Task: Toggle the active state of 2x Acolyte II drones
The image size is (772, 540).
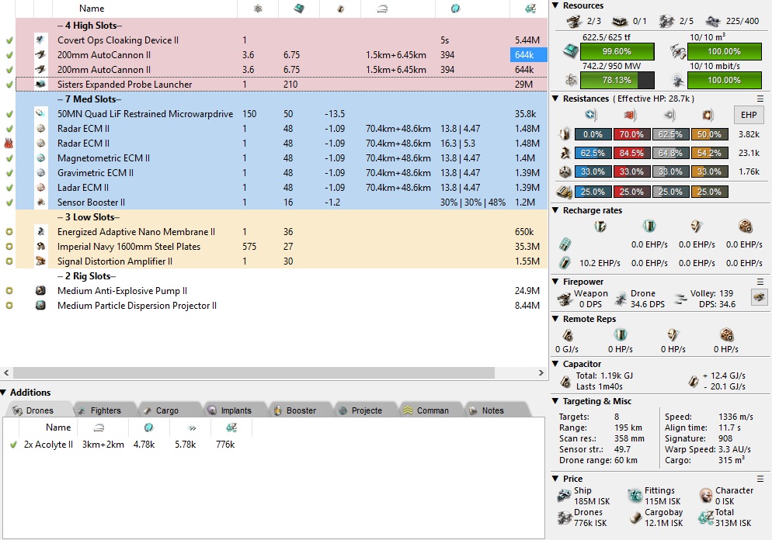Action: pyautogui.click(x=13, y=445)
